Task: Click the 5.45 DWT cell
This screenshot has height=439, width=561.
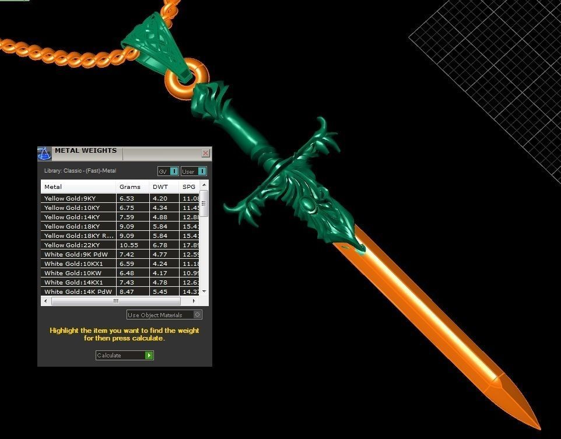Action: (164, 292)
